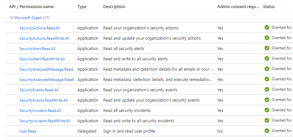Screen dimensions: 293x140
Task: Click the API / Permissions name column header
Action: coord(31,7)
